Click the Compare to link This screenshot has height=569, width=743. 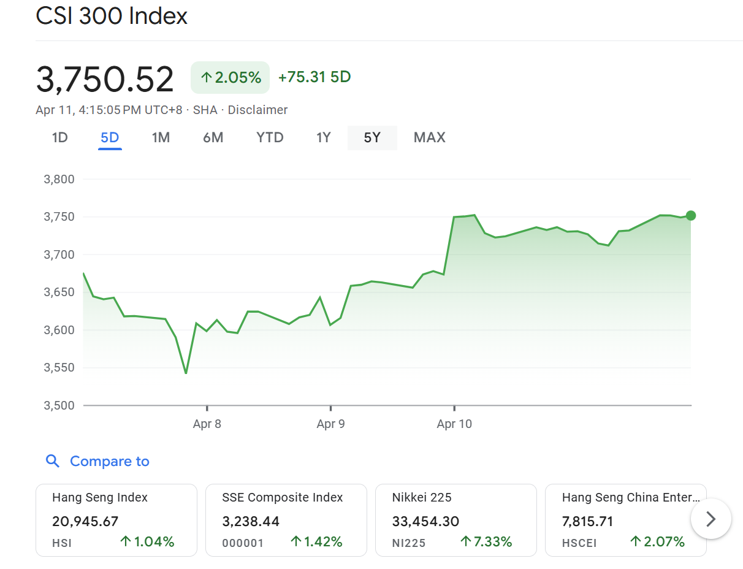click(110, 461)
